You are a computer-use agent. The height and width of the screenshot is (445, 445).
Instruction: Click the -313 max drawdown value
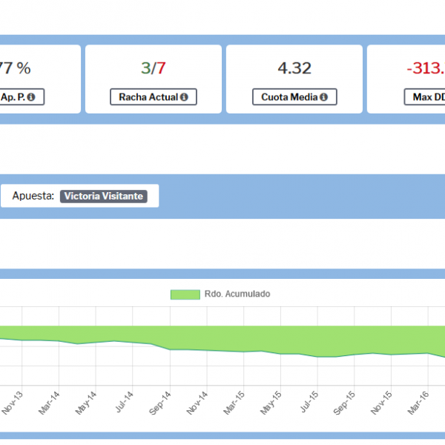click(426, 68)
